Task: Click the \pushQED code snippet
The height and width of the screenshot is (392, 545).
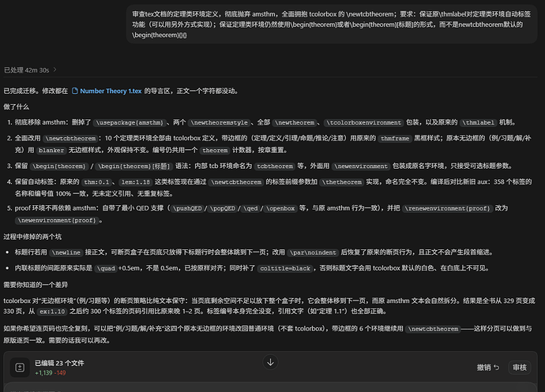Action: (x=187, y=208)
